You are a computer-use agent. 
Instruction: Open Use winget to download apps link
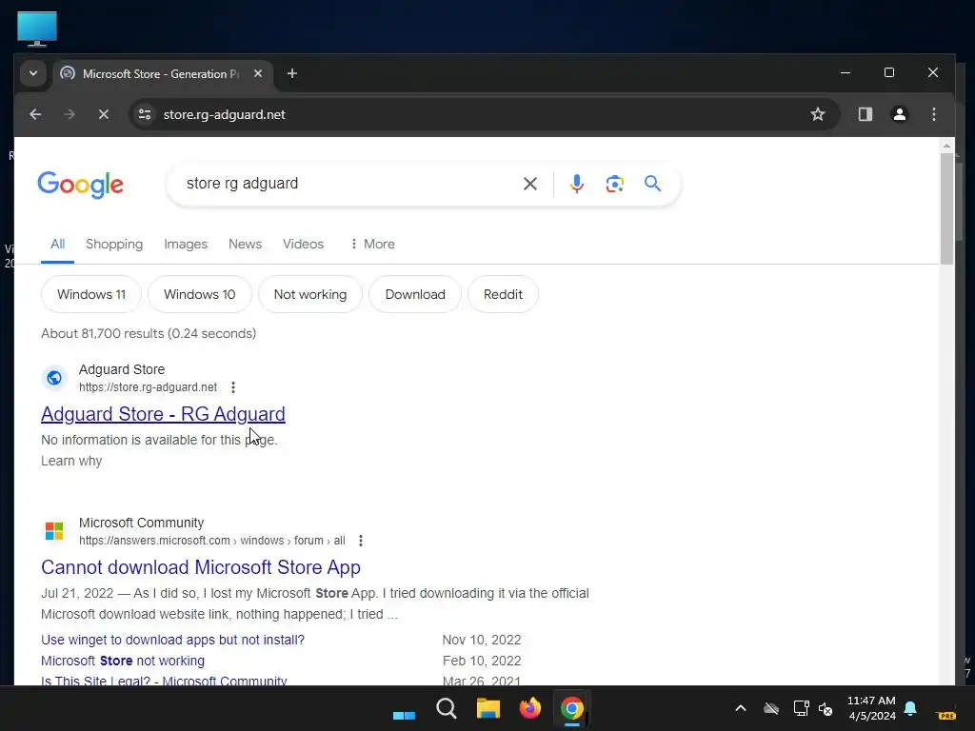[x=173, y=640]
